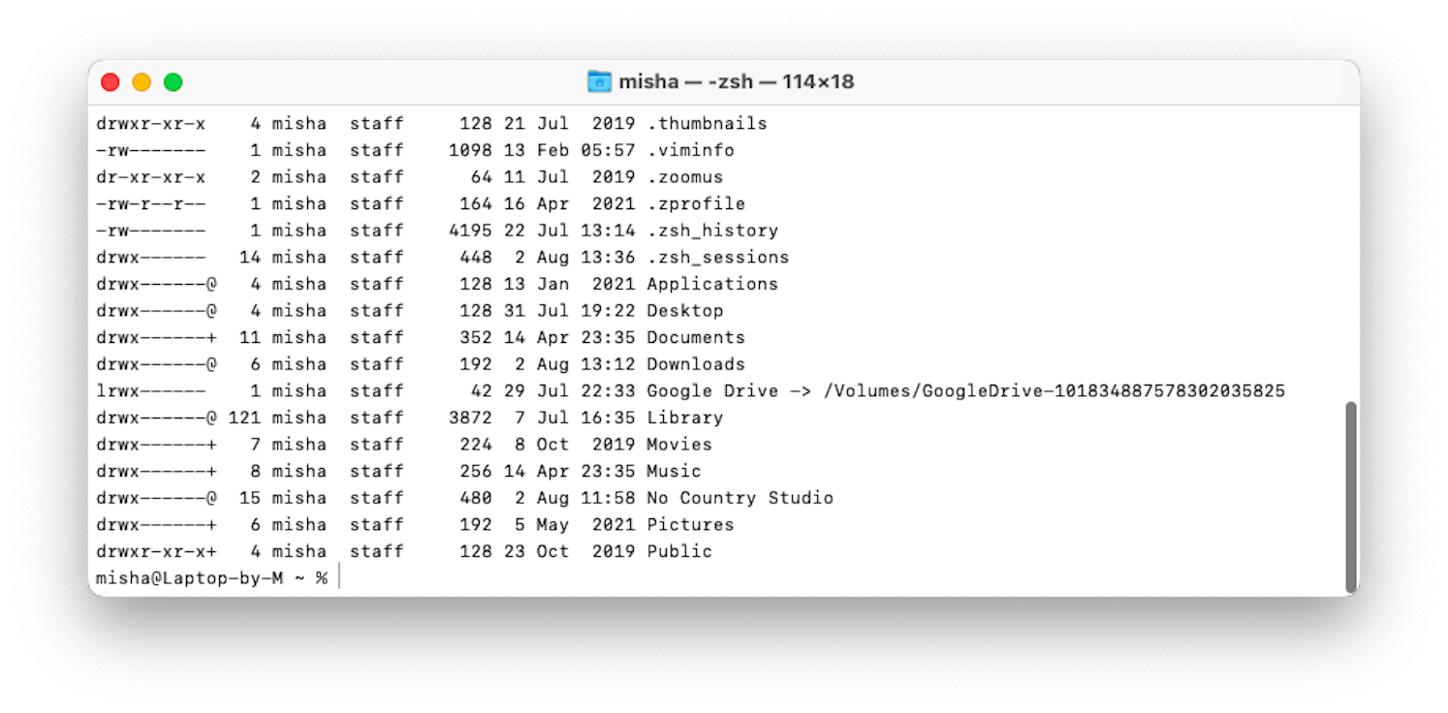The width and height of the screenshot is (1448, 713).
Task: Select the .thumbnails hidden folder line
Action: click(x=708, y=123)
